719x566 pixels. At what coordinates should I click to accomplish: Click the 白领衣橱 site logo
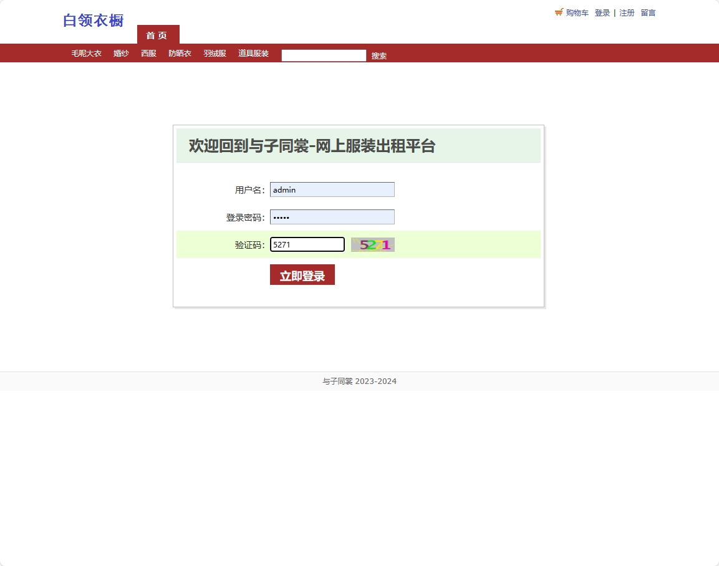click(92, 21)
